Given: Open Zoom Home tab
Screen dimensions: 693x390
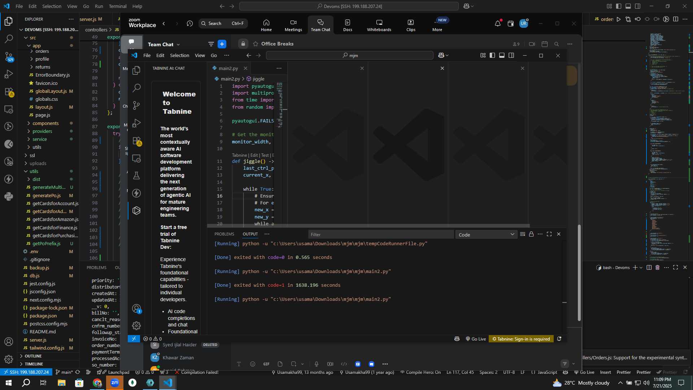Looking at the screenshot, I should (x=266, y=25).
